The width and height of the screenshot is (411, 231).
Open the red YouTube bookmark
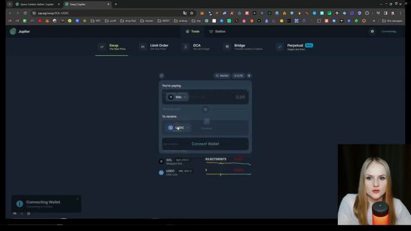40,21
